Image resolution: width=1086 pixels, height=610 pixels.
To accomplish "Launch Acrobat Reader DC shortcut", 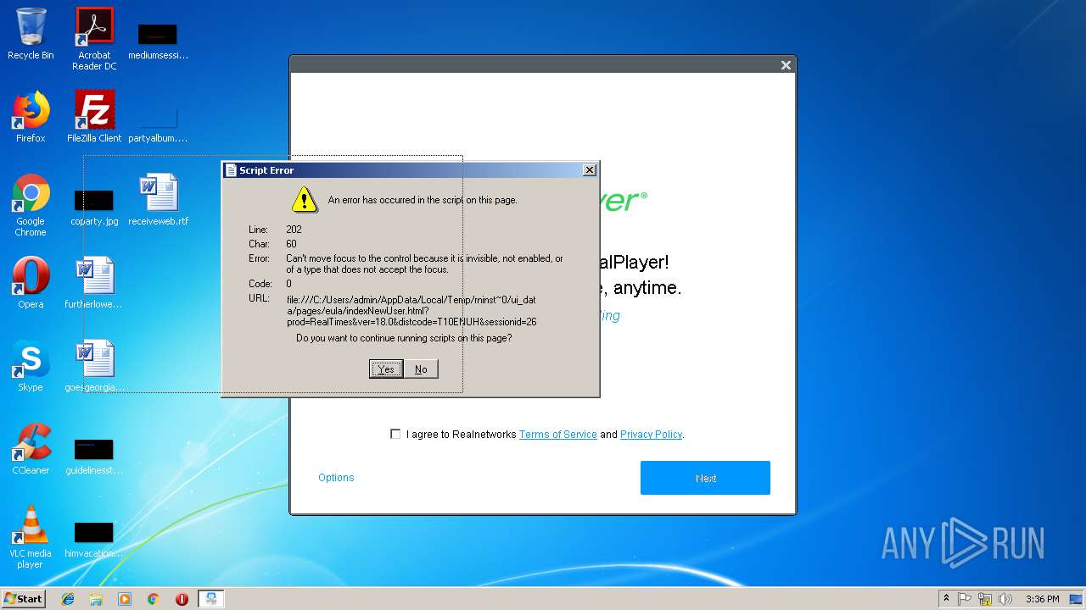I will pos(94,39).
